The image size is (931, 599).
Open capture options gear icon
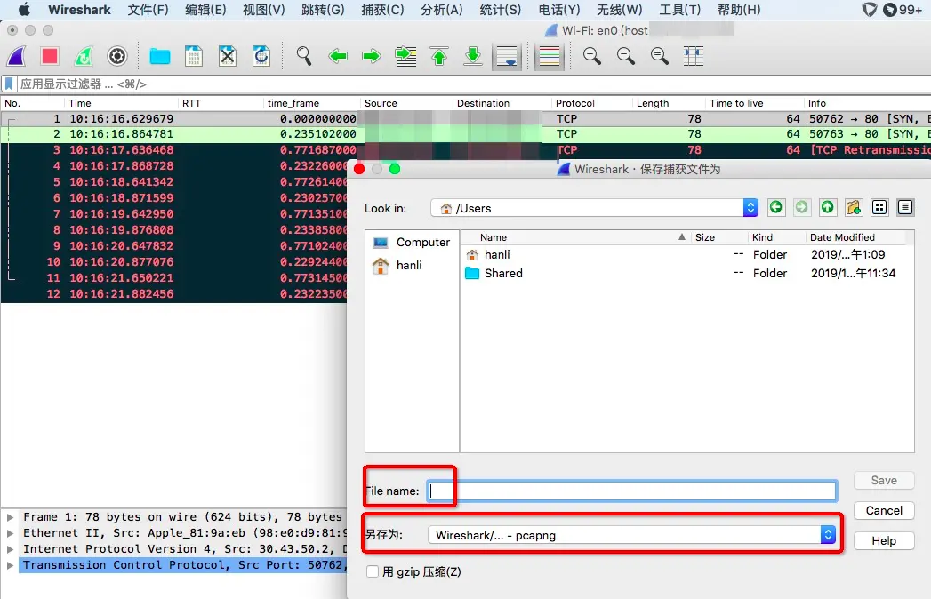coord(117,56)
